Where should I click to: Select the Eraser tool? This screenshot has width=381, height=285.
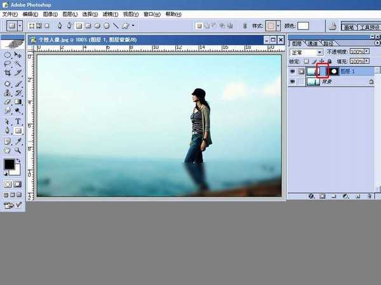click(7, 101)
